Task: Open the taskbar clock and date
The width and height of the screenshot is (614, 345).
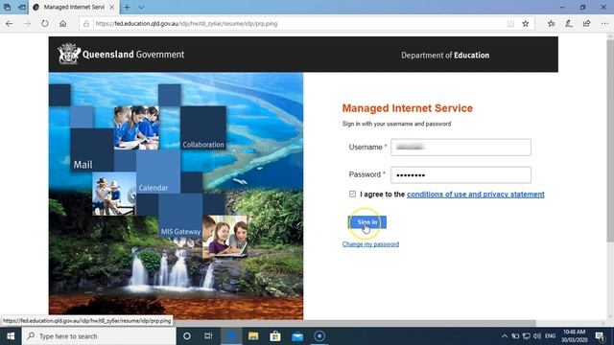Action: [x=575, y=336]
